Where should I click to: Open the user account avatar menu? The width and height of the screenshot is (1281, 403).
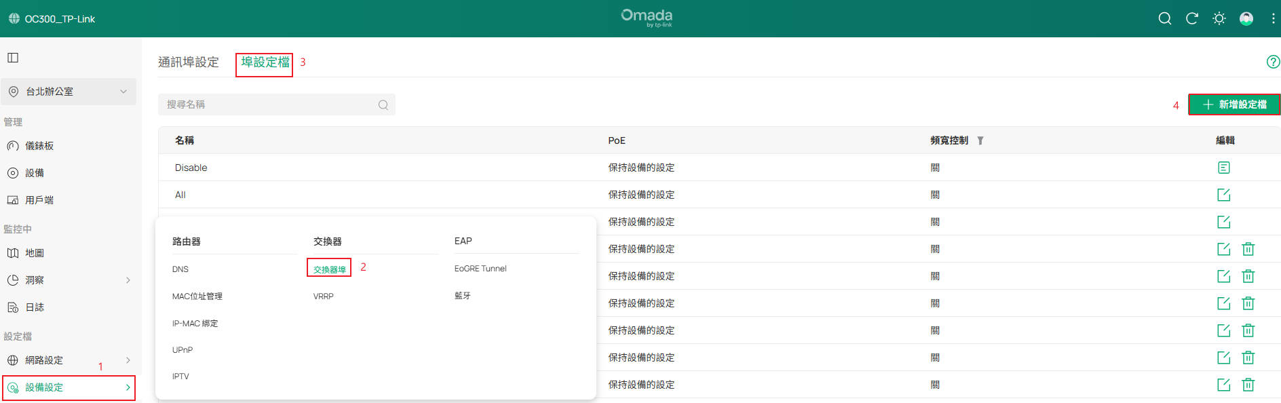tap(1246, 19)
